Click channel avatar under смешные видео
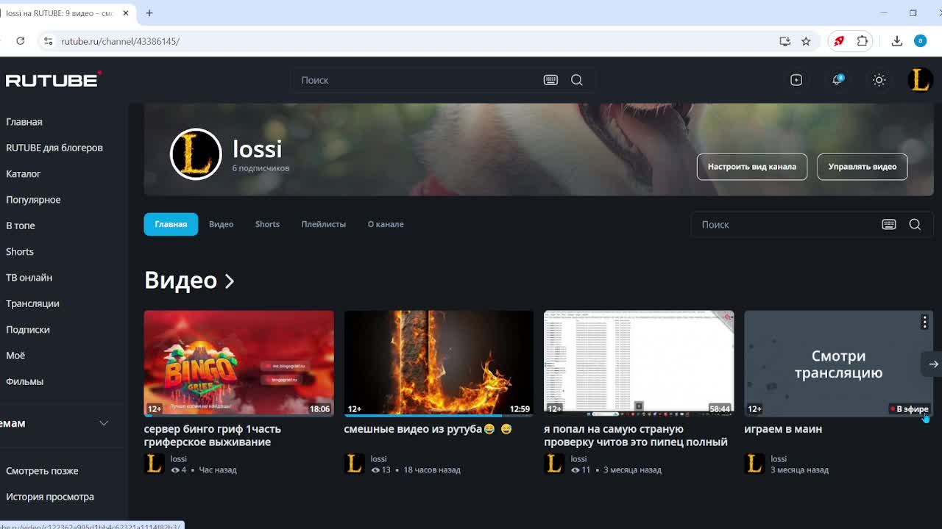Viewport: 942px width, 529px height. [355, 464]
